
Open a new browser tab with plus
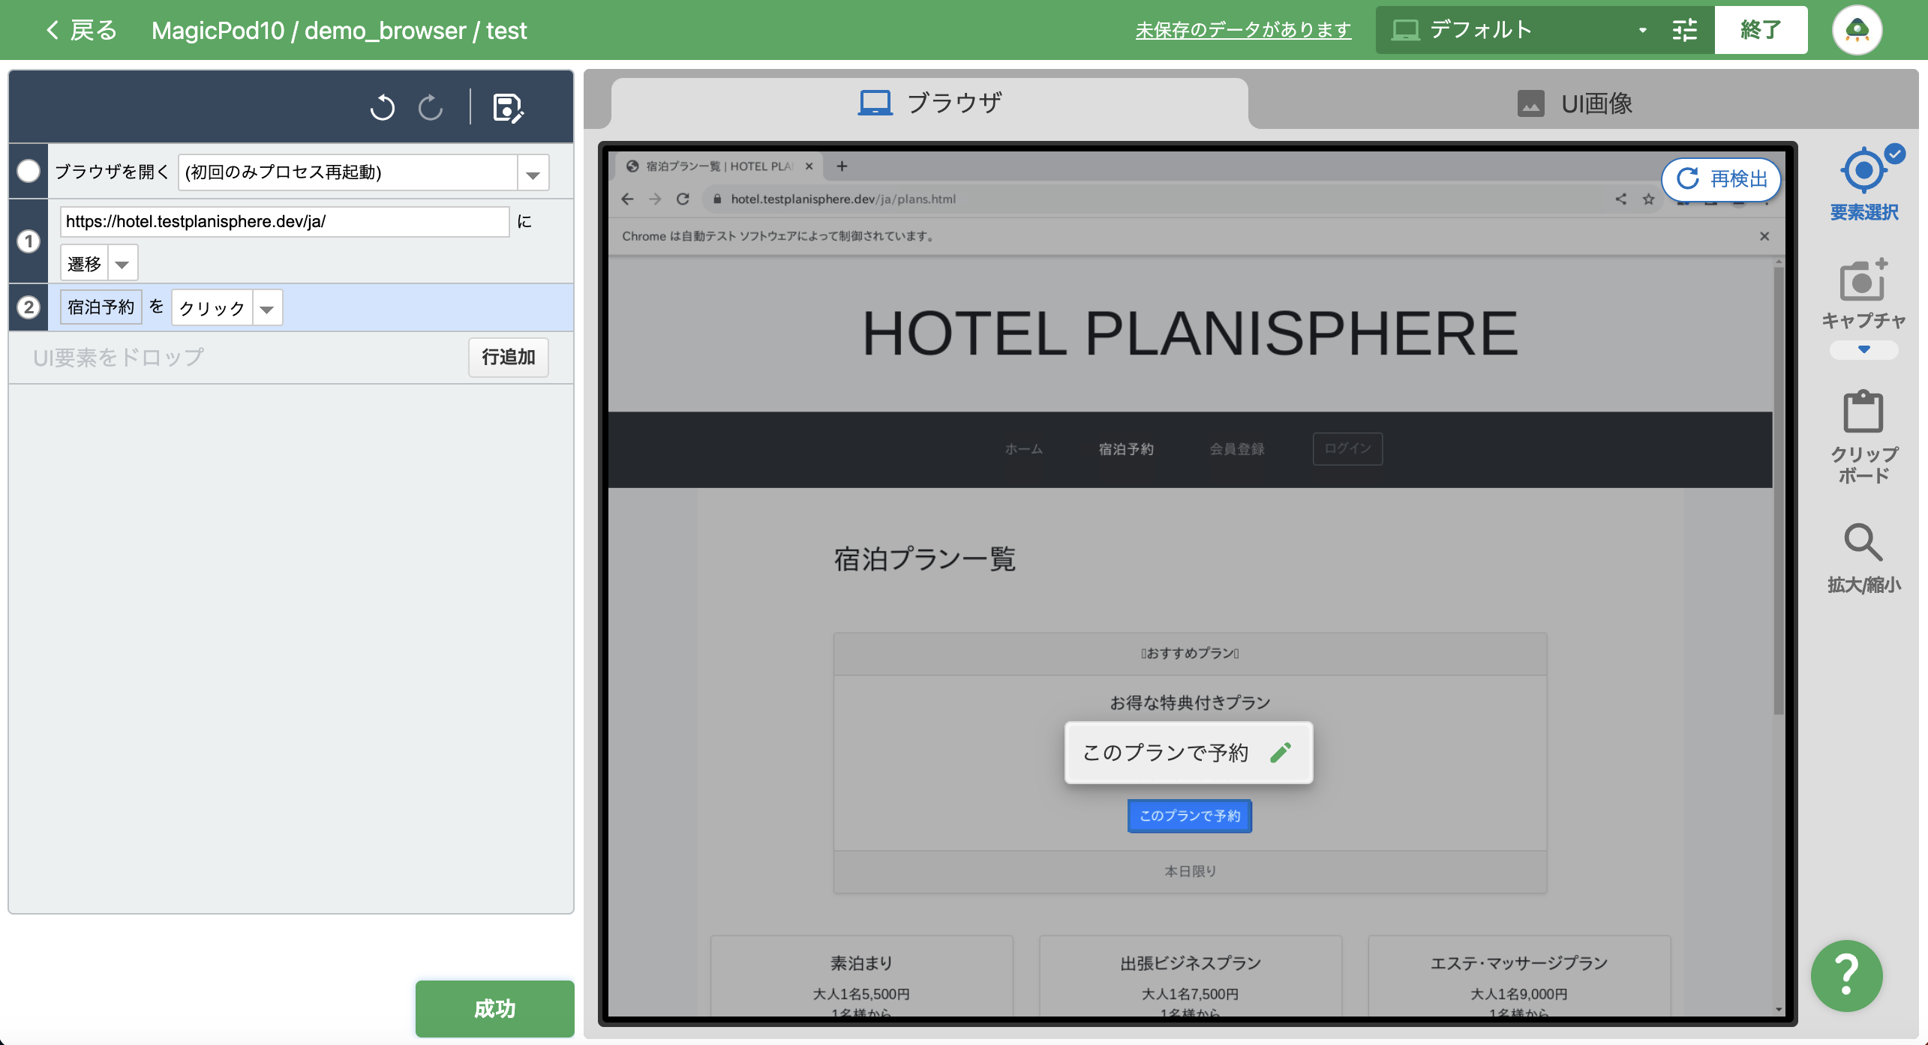click(842, 166)
